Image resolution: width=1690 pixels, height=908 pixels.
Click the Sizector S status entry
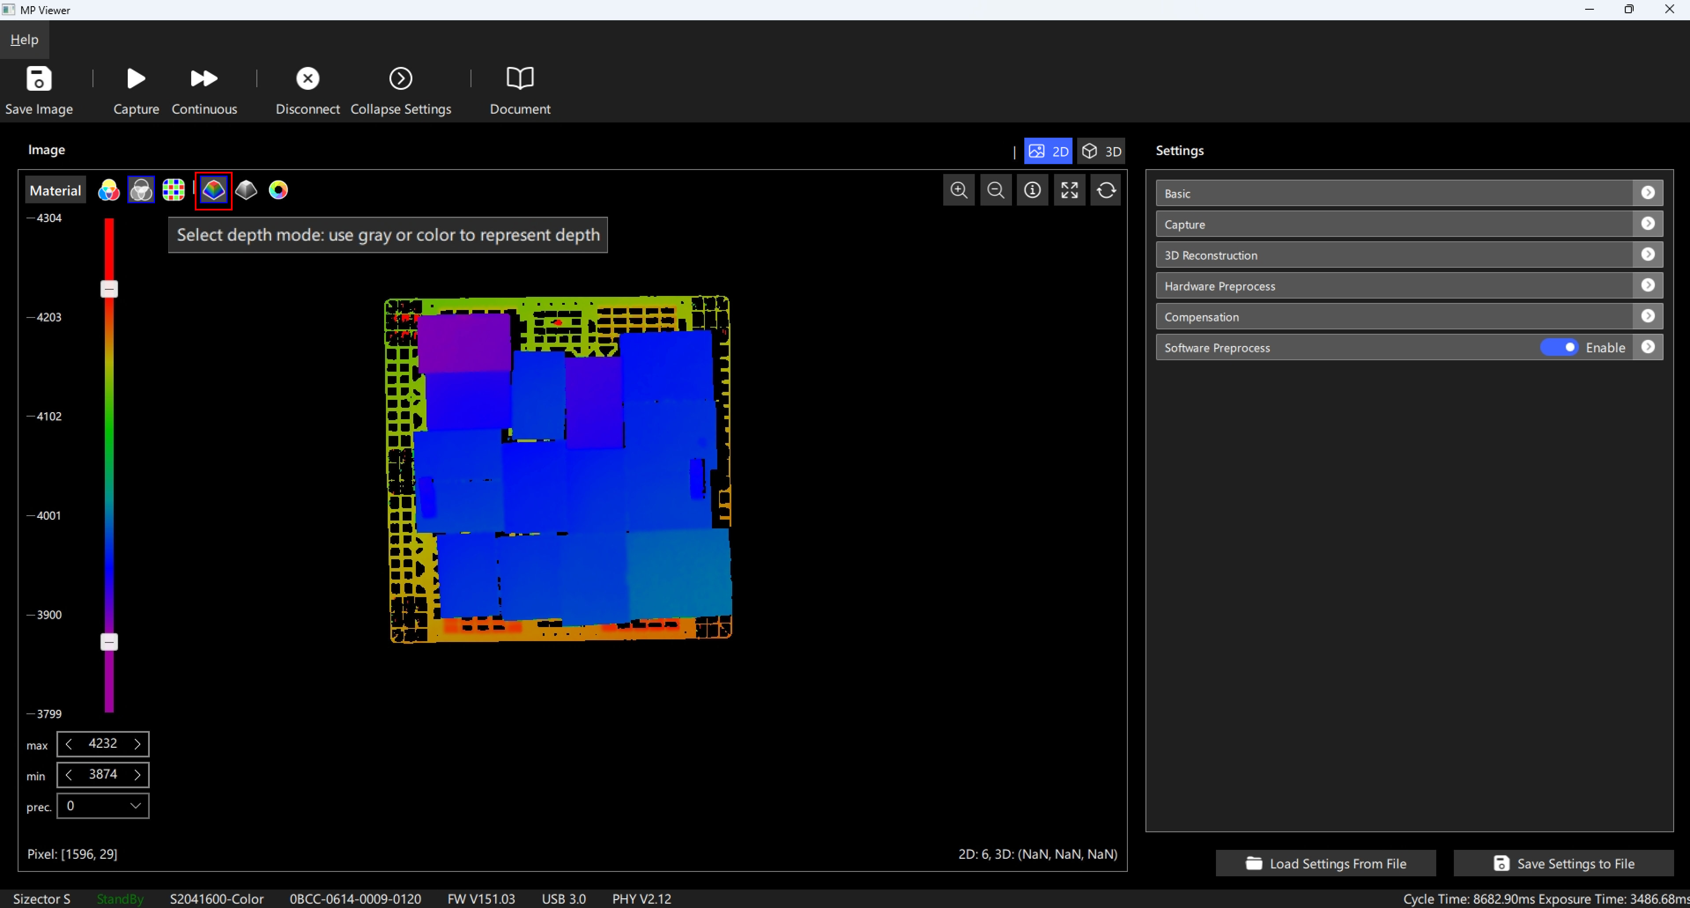coord(41,899)
